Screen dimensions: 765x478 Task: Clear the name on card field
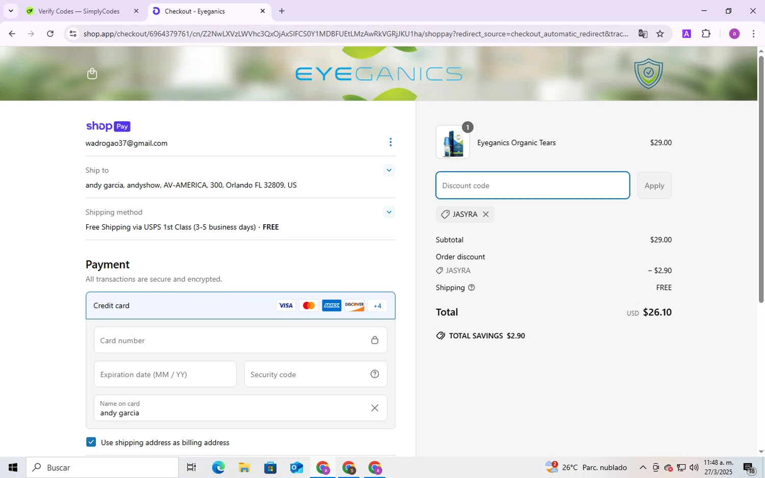click(375, 408)
